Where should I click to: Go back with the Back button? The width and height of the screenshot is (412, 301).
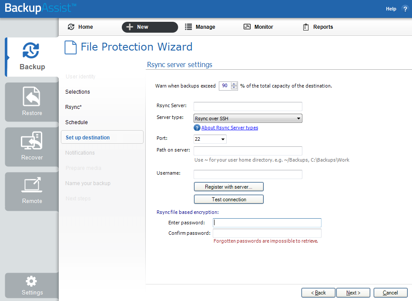[318, 293]
